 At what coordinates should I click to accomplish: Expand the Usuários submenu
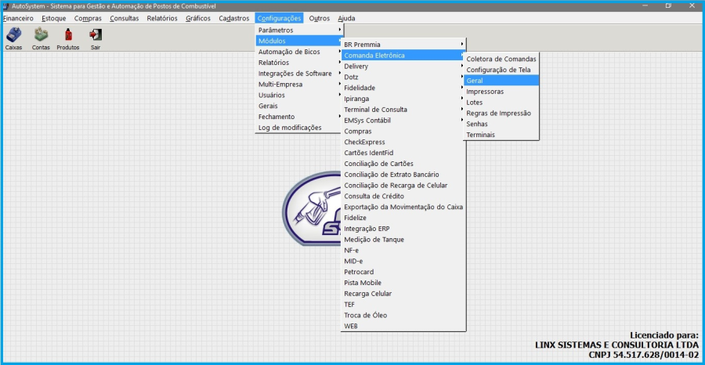[299, 95]
